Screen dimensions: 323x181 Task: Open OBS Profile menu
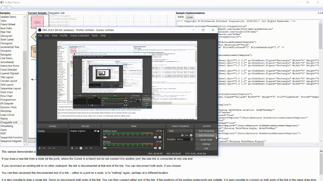[x=64, y=35]
